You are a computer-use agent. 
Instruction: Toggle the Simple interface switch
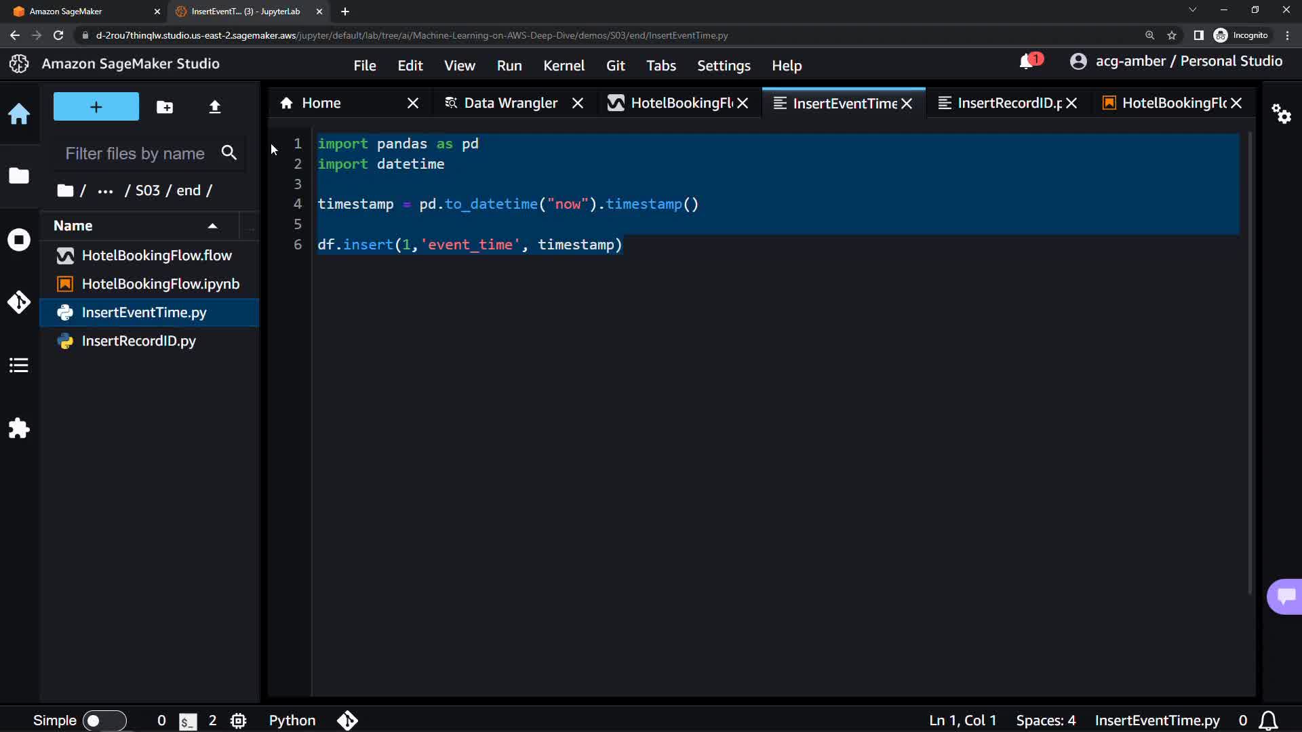click(104, 720)
